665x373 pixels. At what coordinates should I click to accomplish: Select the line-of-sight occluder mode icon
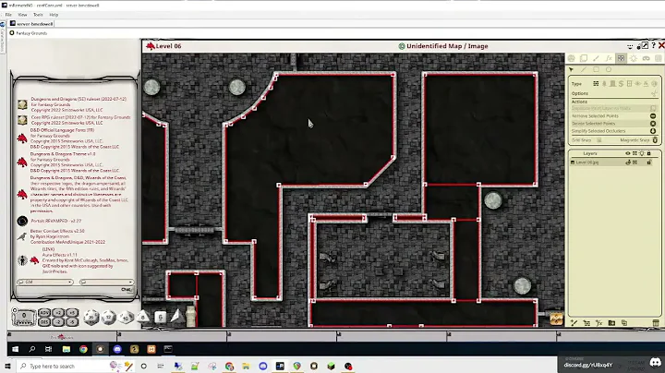click(621, 58)
